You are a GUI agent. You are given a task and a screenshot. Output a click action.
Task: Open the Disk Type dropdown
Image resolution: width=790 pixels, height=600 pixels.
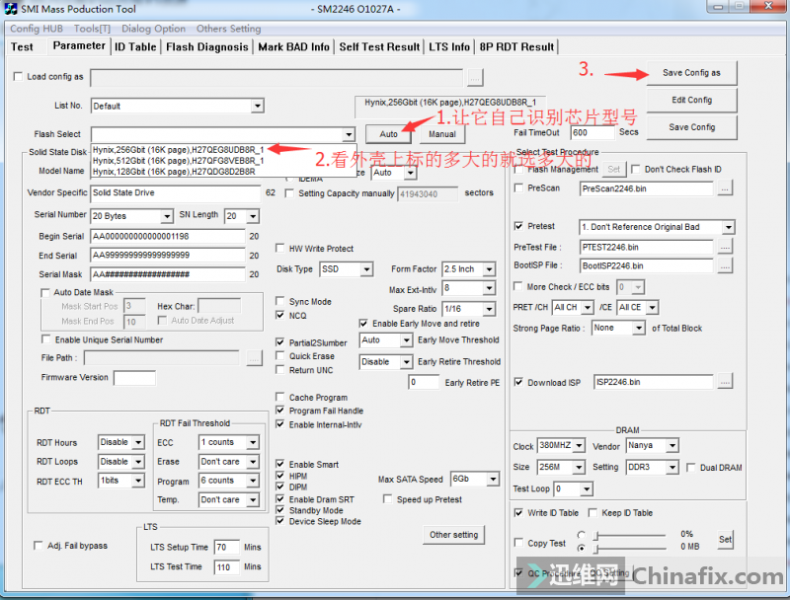click(x=366, y=269)
